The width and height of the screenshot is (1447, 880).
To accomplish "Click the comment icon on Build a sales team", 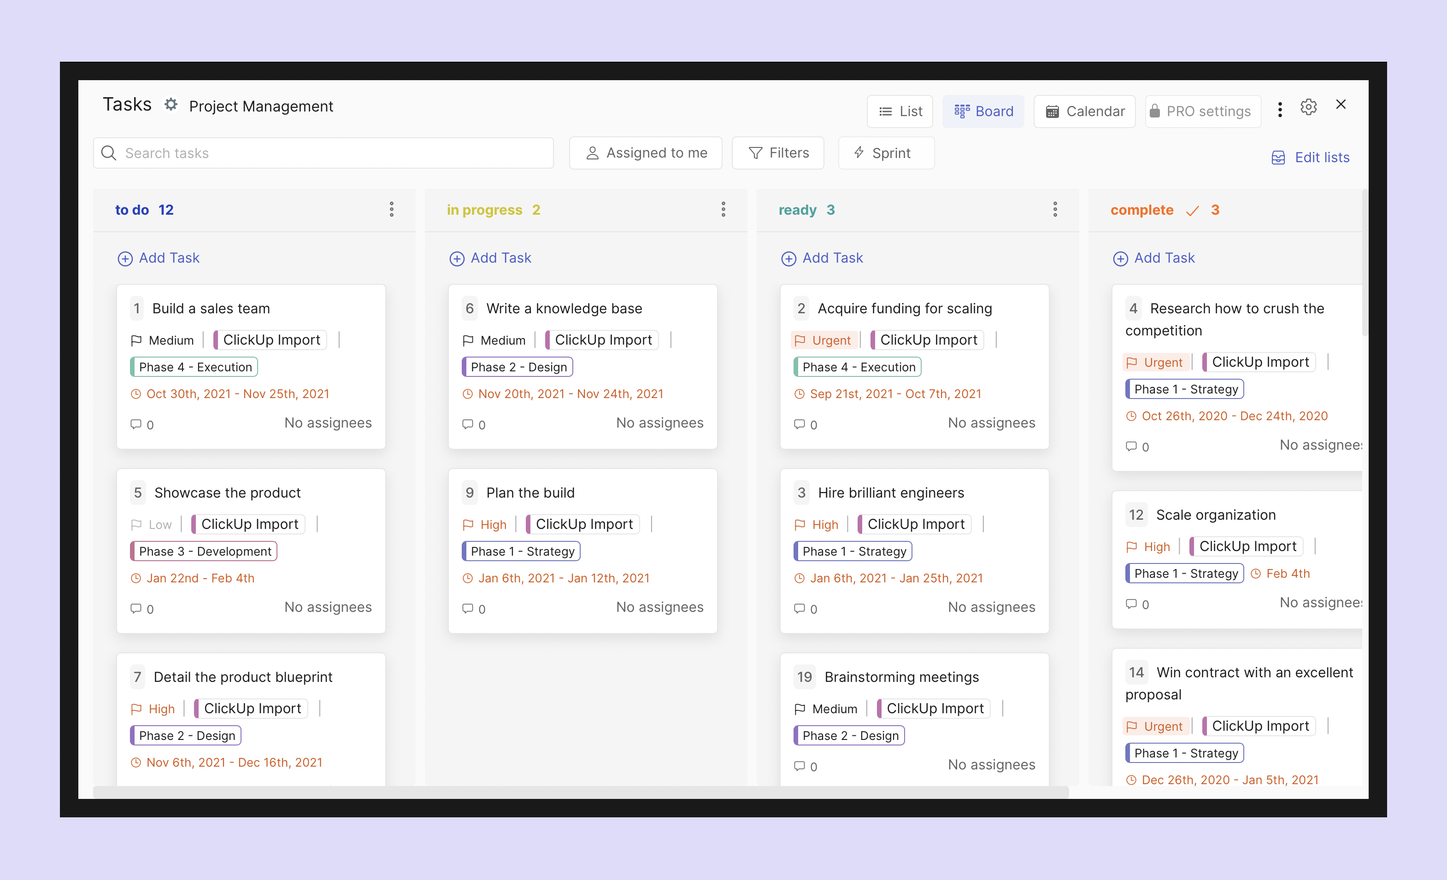I will click(x=135, y=424).
